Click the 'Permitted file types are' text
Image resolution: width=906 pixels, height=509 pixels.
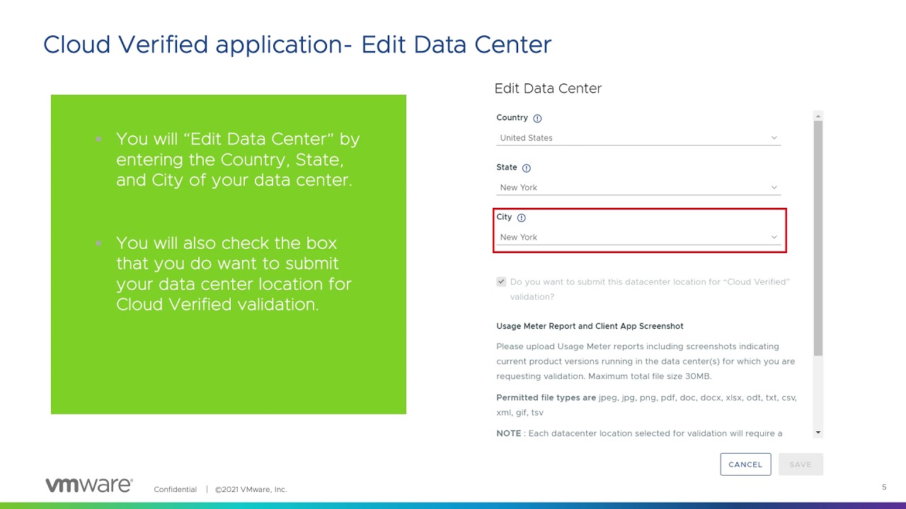tap(546, 397)
